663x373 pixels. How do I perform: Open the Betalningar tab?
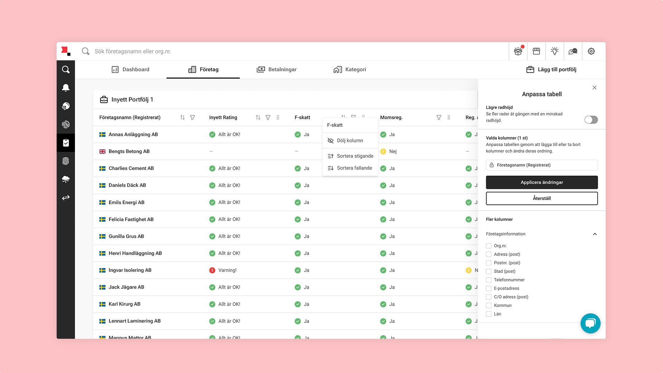tap(277, 69)
